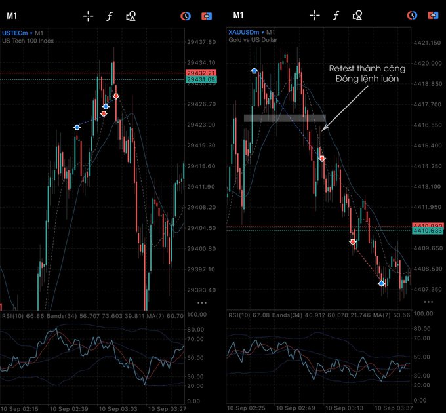446x413 pixels.
Task: Tap 'Gold vs US Dollar' description text
Action: pos(253,40)
